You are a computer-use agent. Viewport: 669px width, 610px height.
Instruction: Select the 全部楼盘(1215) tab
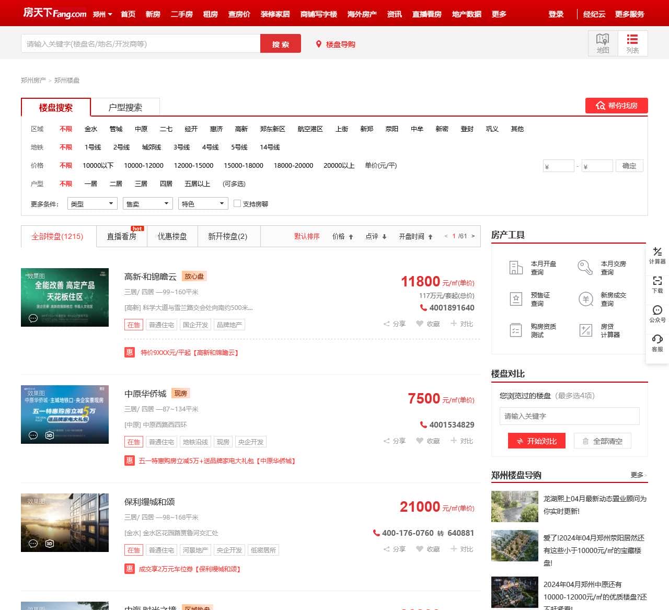tap(57, 236)
